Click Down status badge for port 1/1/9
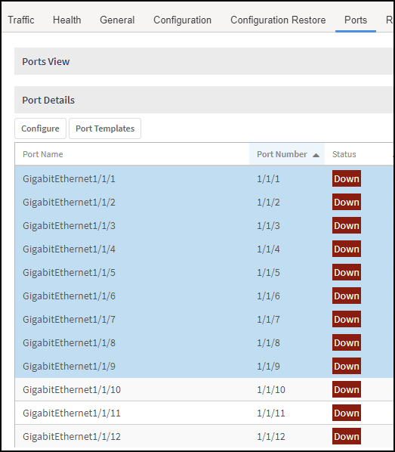The width and height of the screenshot is (395, 452). (x=347, y=366)
